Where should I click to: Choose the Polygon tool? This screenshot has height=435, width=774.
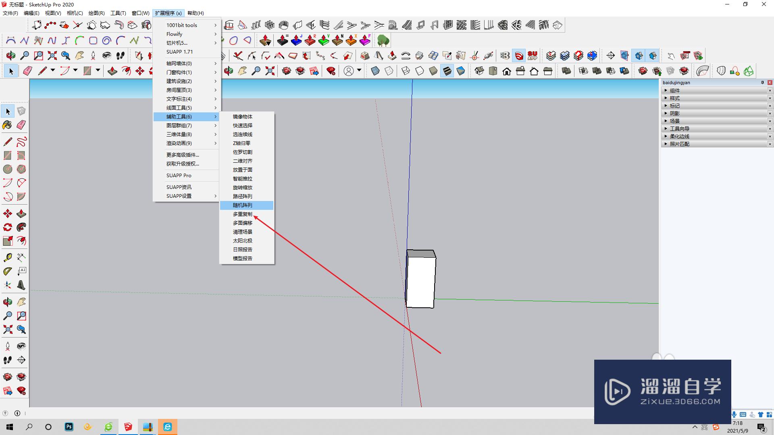(x=21, y=169)
